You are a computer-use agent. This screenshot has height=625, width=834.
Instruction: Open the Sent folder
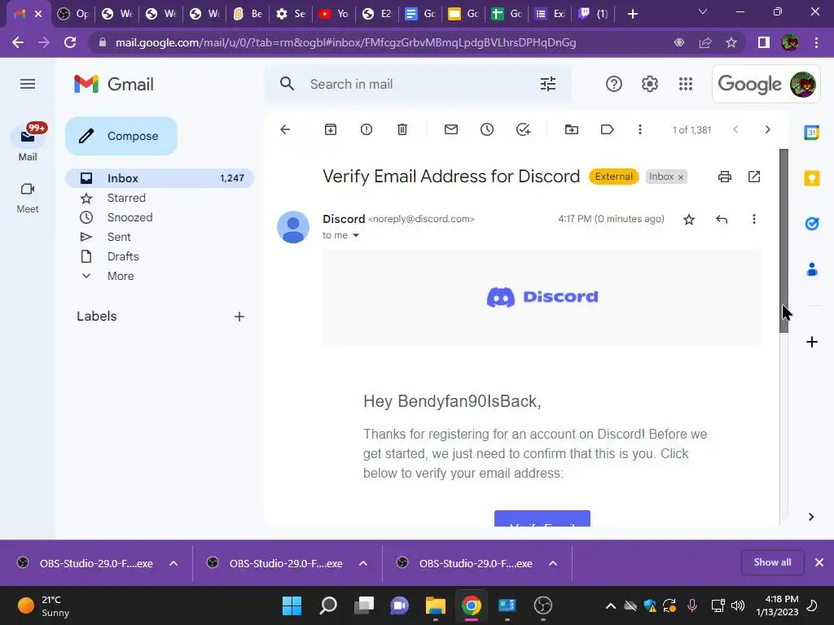[x=119, y=237]
